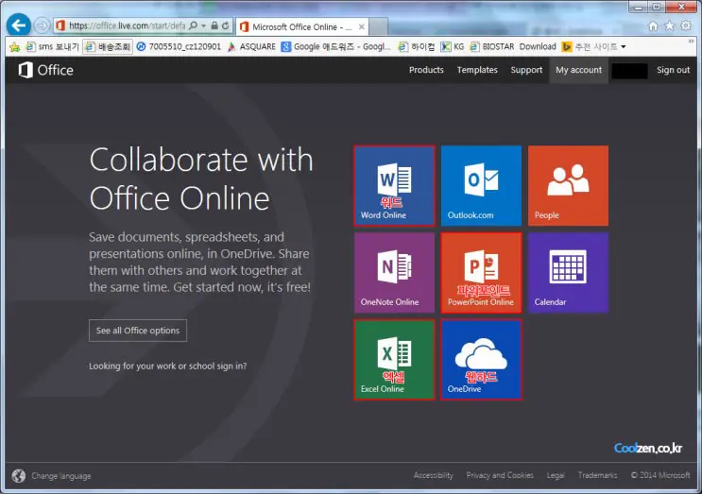Refresh the page with reload icon
Image resolution: width=702 pixels, height=494 pixels.
point(226,26)
